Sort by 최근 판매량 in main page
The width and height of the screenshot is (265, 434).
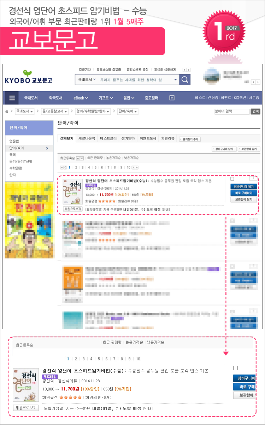[95, 158]
